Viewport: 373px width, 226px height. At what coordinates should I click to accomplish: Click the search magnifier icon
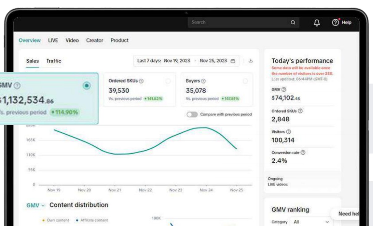(x=293, y=22)
